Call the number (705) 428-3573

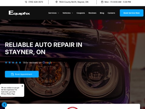tap(36, 2)
